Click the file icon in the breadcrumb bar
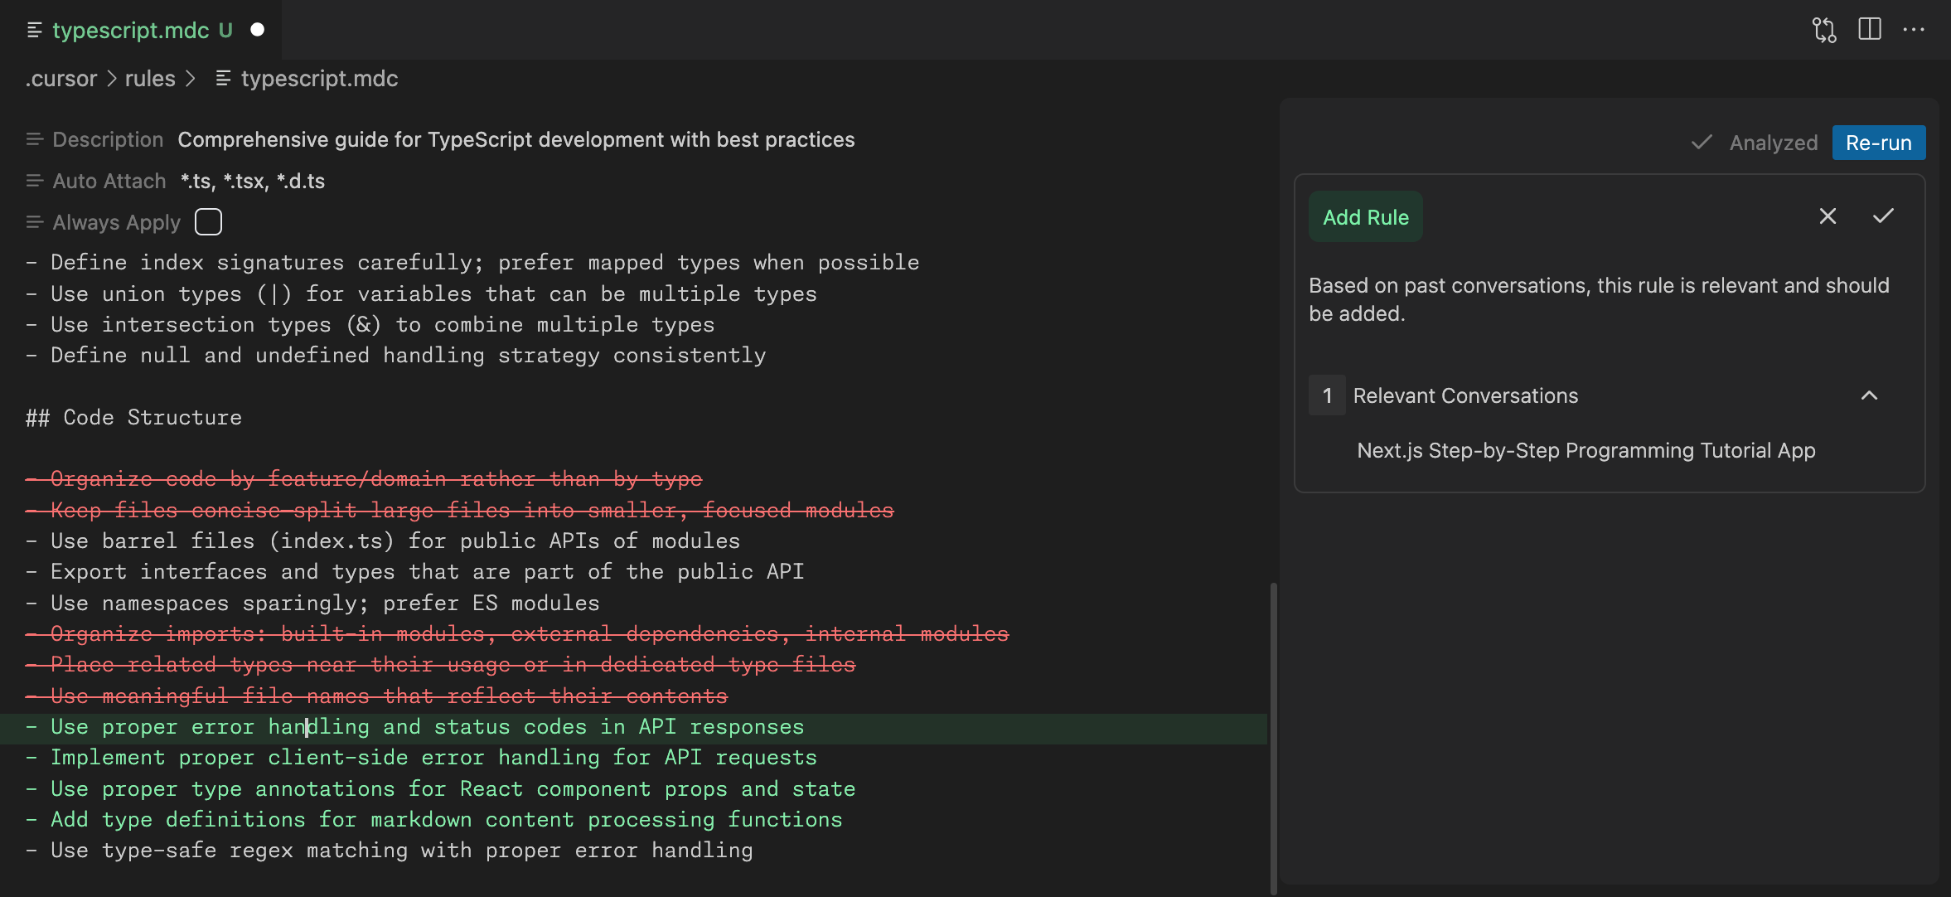This screenshot has width=1951, height=897. coord(223,79)
